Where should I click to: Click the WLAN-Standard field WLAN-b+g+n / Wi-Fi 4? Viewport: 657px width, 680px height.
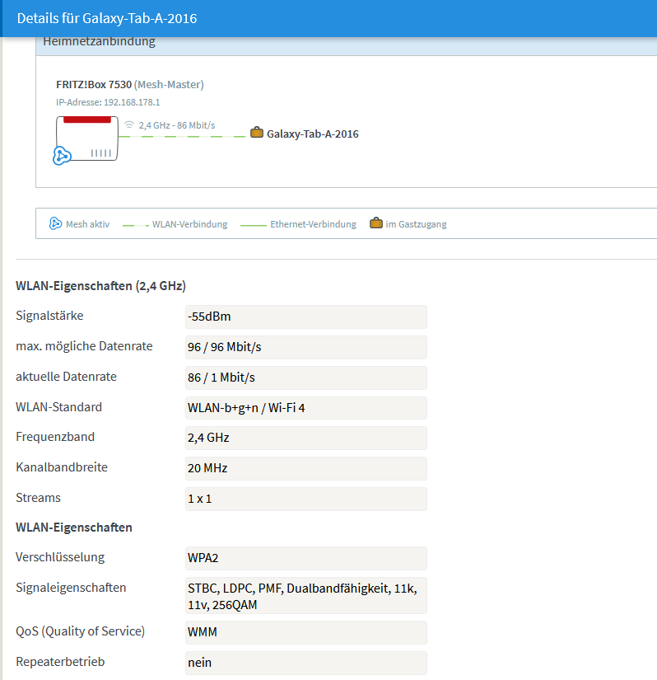(x=305, y=408)
